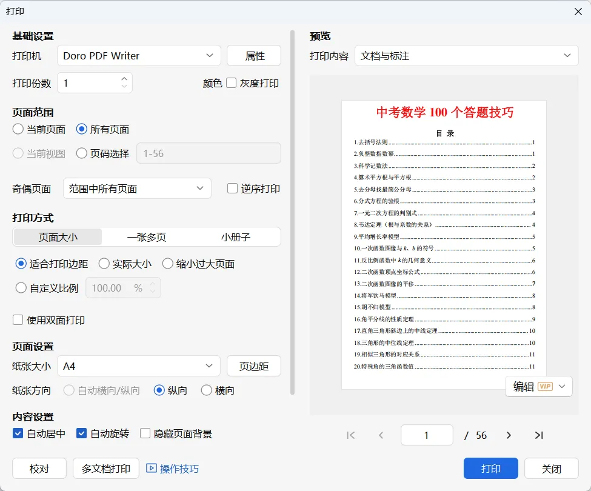This screenshot has height=491, width=591.
Task: Click the current page number field
Action: pyautogui.click(x=427, y=435)
